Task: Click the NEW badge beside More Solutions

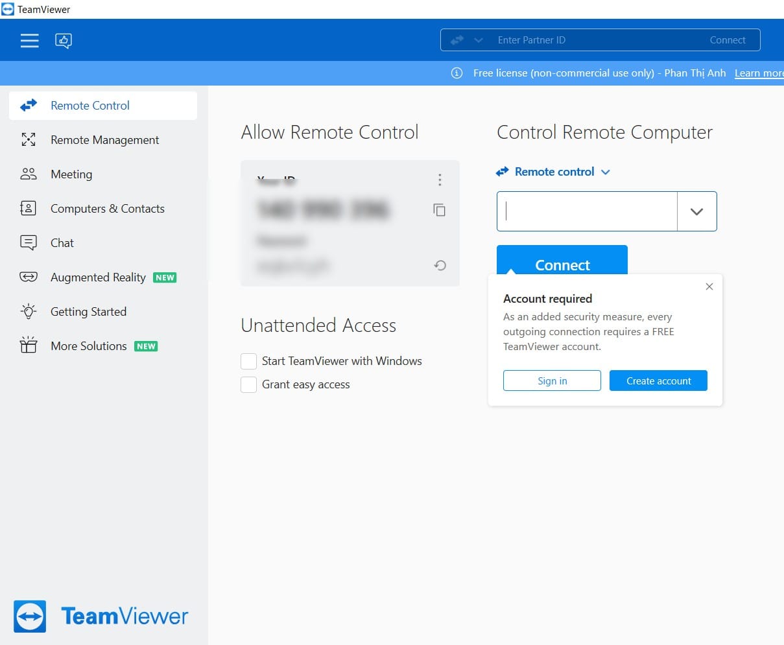Action: pos(146,346)
